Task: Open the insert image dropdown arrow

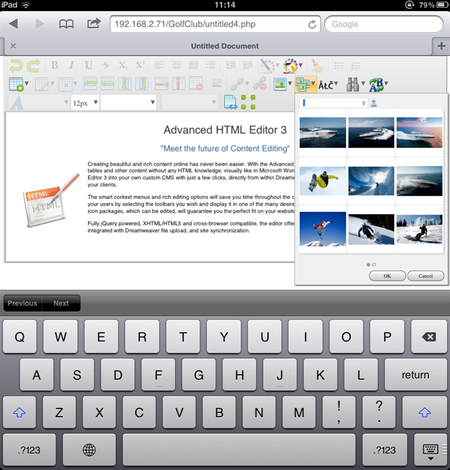Action: tap(290, 83)
